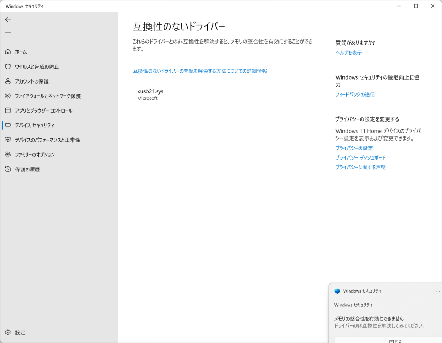Open the notification more options ellipsis
The image size is (442, 343).
tap(438, 291)
